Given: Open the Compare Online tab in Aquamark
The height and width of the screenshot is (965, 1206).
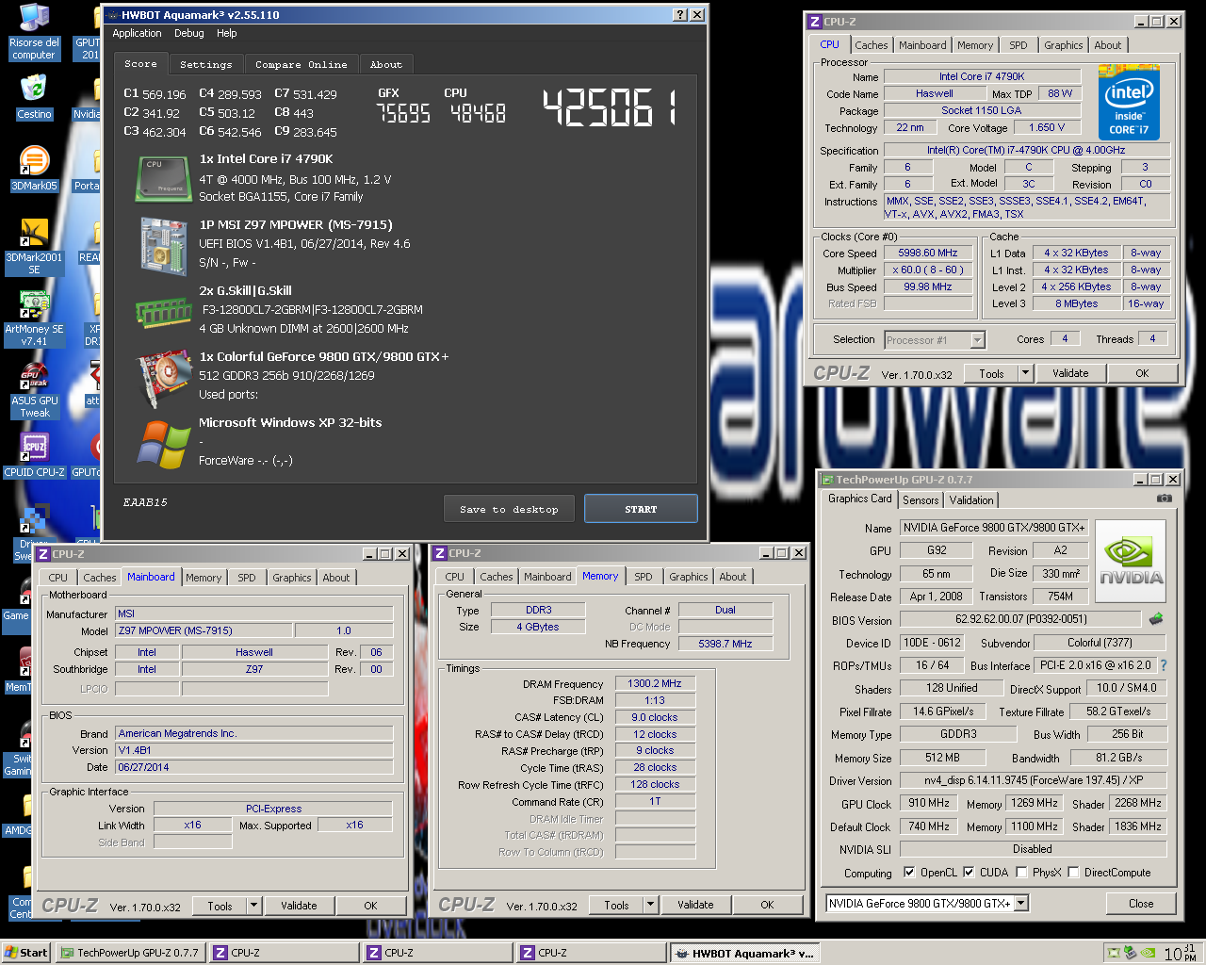Looking at the screenshot, I should coord(301,64).
